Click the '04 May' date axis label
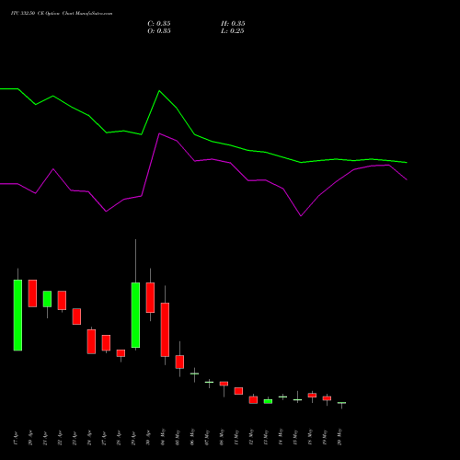This screenshot has height=460, width=460. click(x=163, y=437)
